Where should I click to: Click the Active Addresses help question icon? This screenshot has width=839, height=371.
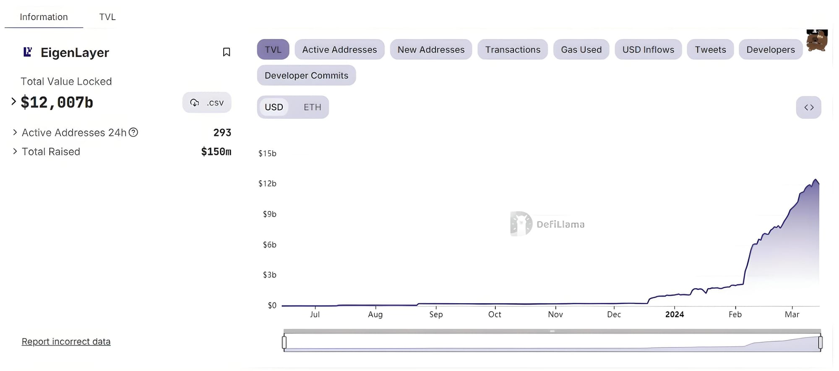coord(133,132)
